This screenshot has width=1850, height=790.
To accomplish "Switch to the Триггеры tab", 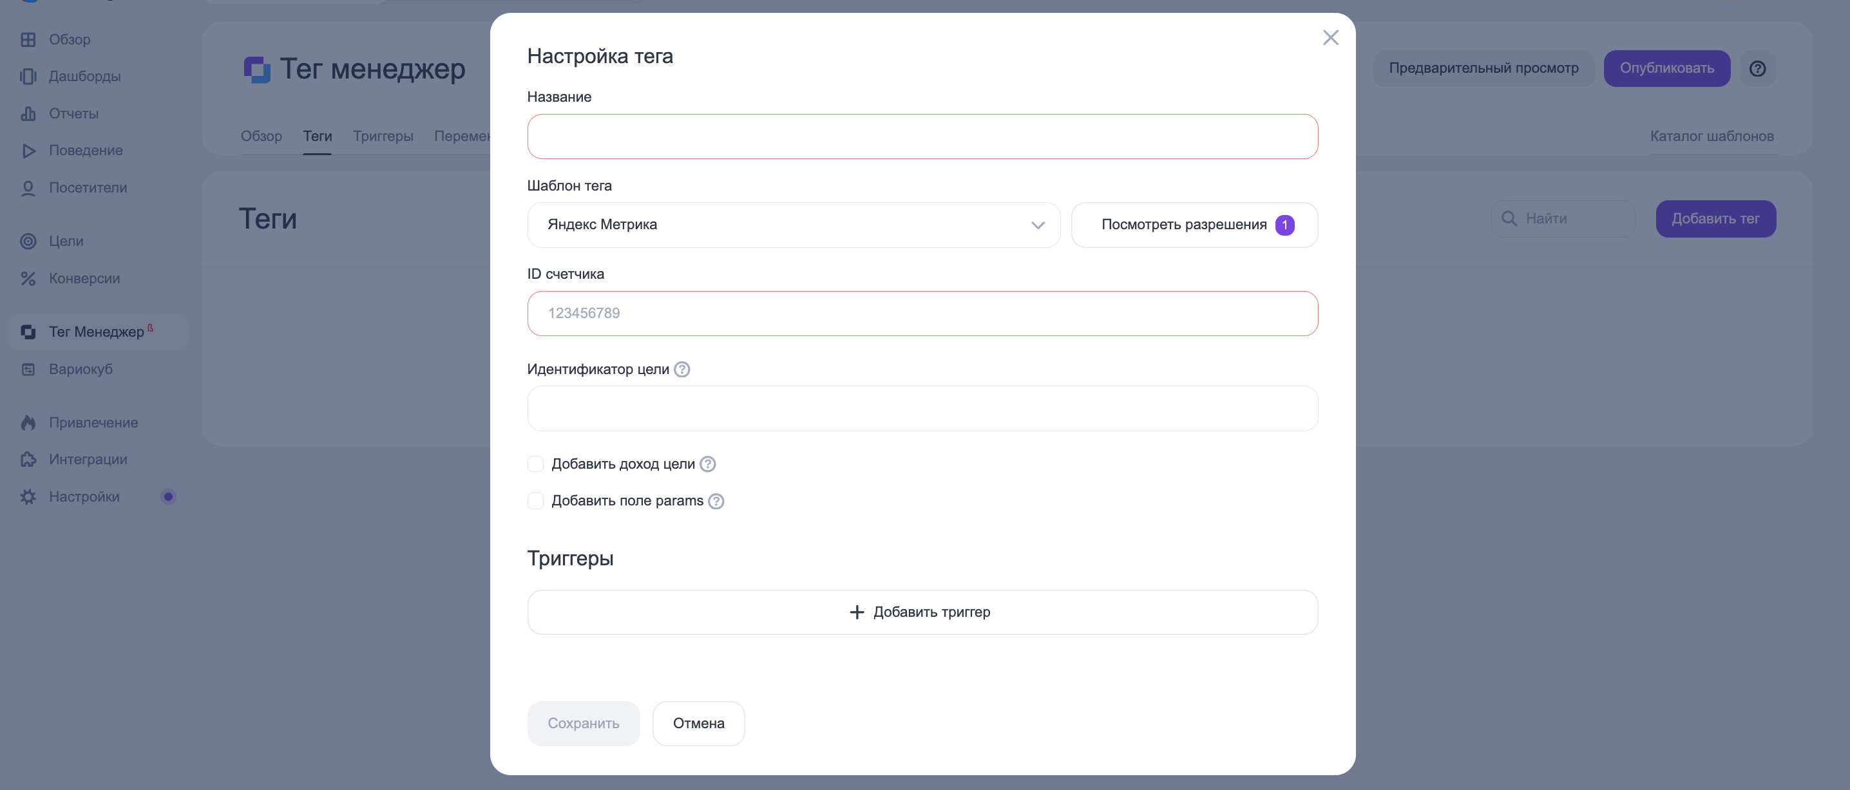I will tap(383, 136).
